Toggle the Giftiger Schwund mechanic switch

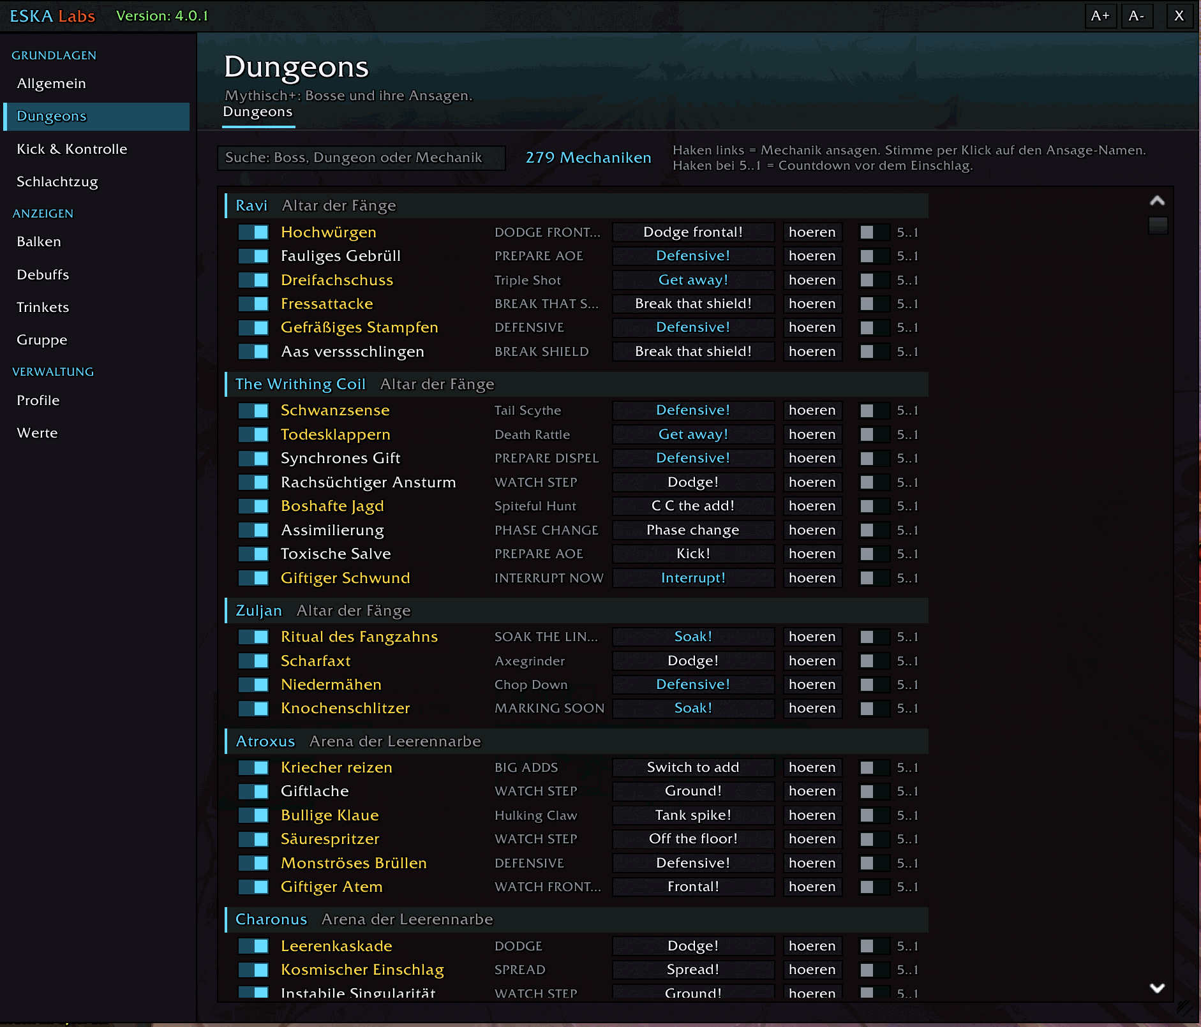[253, 578]
